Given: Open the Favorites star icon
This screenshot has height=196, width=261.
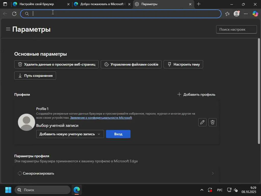Looking at the screenshot, I should coord(227,14).
